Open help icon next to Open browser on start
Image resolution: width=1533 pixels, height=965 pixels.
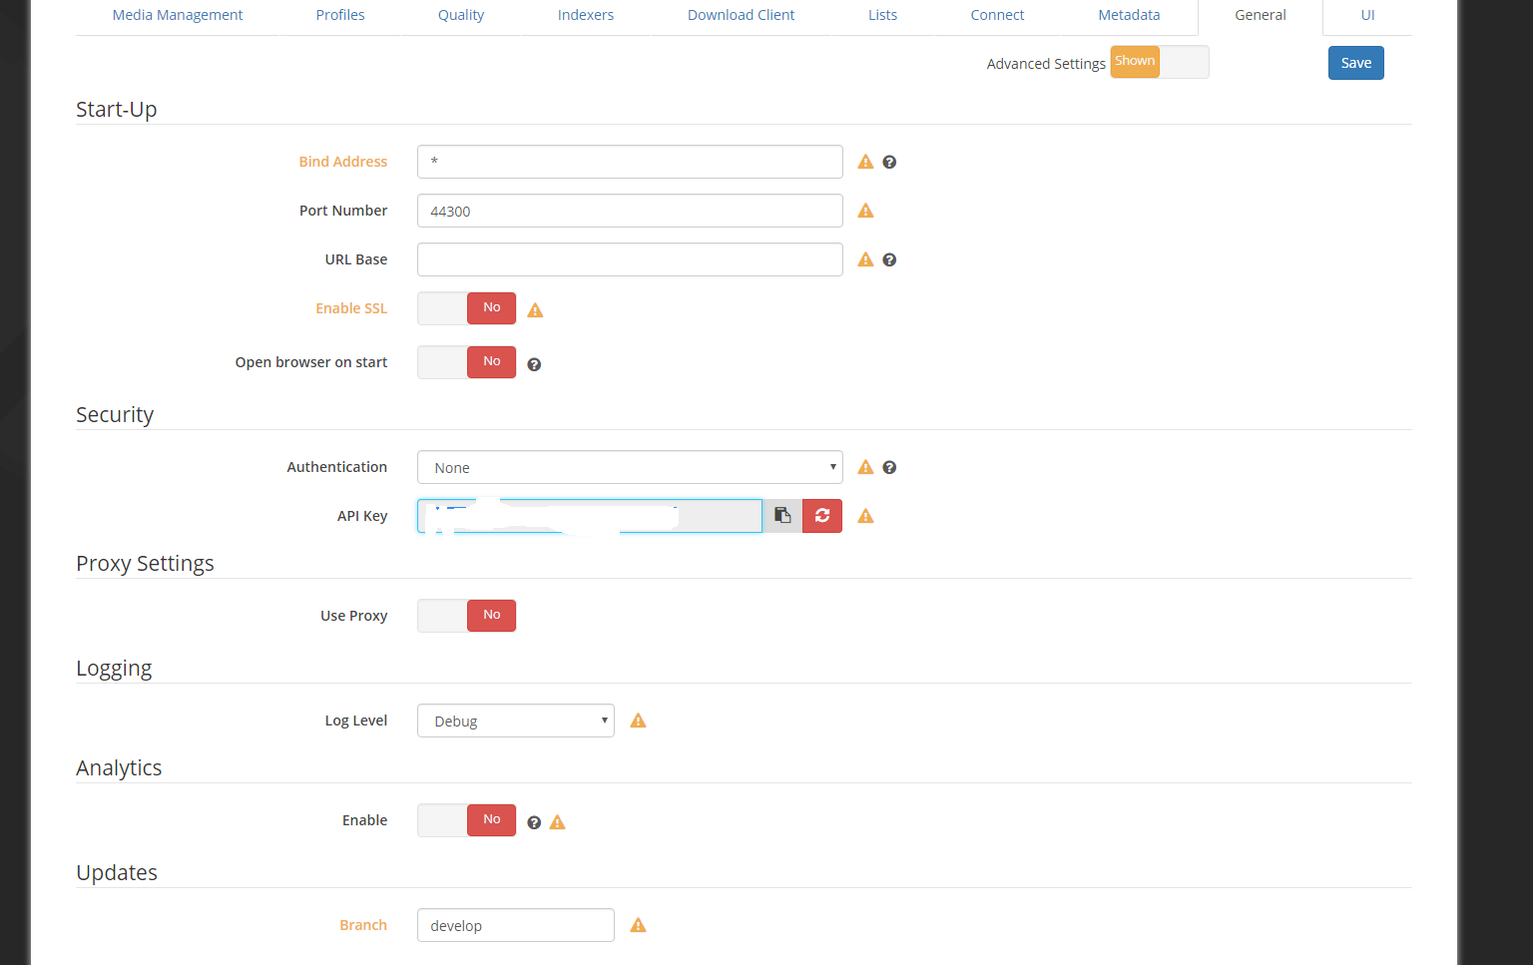[534, 363]
